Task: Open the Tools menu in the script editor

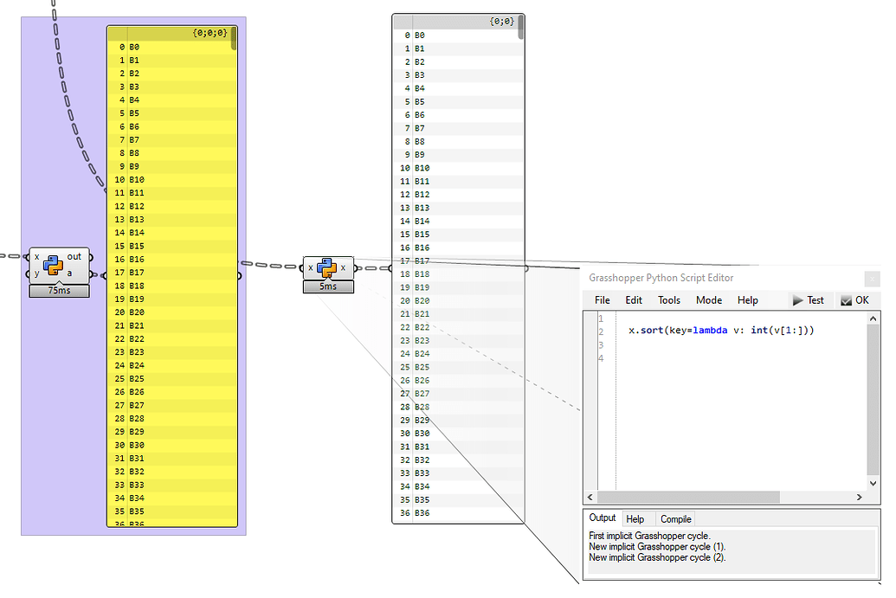Action: pos(668,300)
